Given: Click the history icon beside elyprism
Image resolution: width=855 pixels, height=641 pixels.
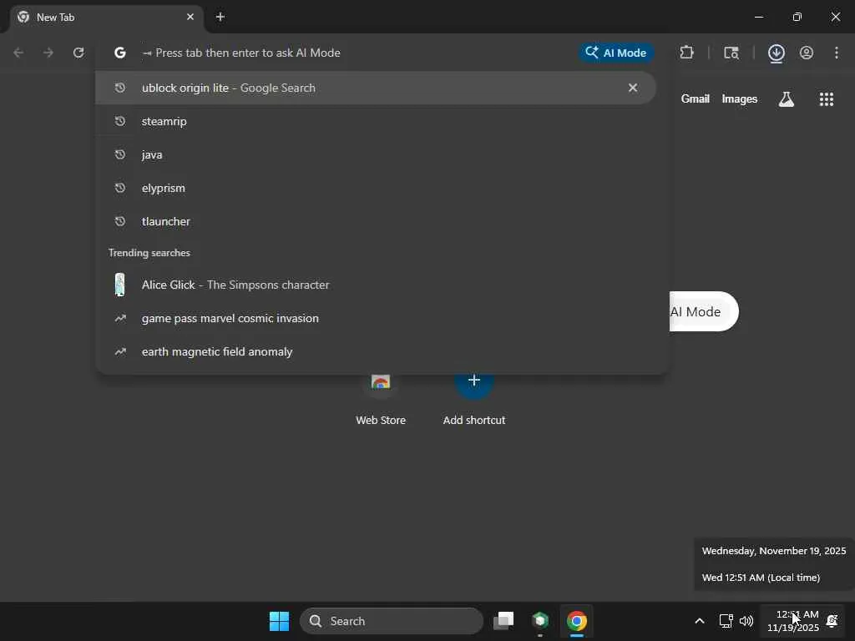Looking at the screenshot, I should [120, 188].
